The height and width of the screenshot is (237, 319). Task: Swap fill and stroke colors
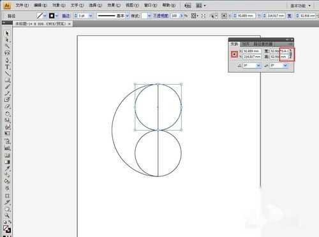click(x=10, y=222)
